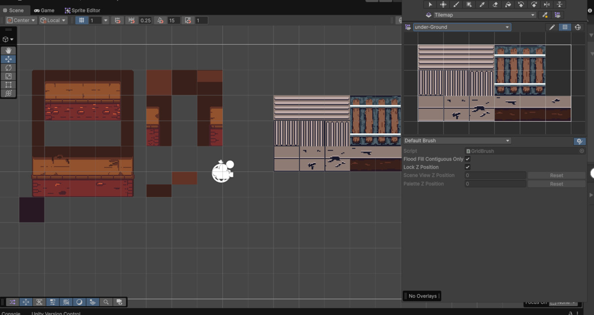Flip the tile horizontally with the flip X icon
This screenshot has height=315, width=594.
click(x=546, y=4)
